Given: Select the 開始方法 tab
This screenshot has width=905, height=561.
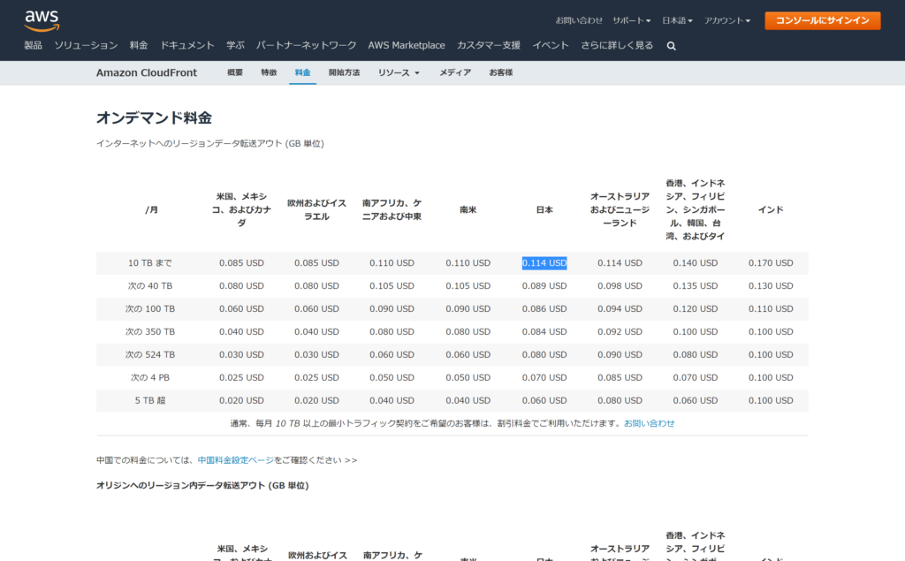Looking at the screenshot, I should click(x=344, y=72).
